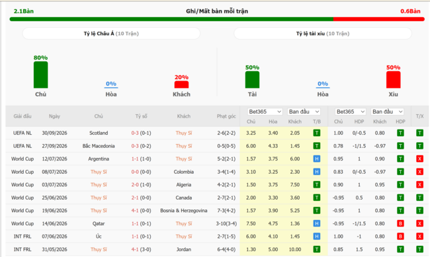
Task: Click T/B blue H icon in Argentina row
Action: pyautogui.click(x=317, y=159)
